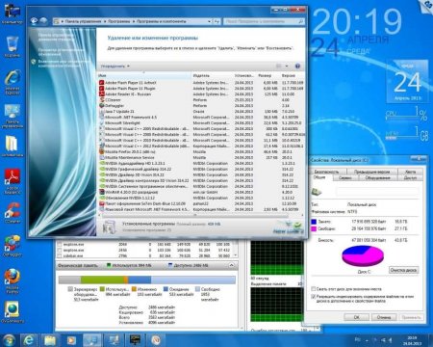Sort by the Size (Размер) column header

coord(267,75)
